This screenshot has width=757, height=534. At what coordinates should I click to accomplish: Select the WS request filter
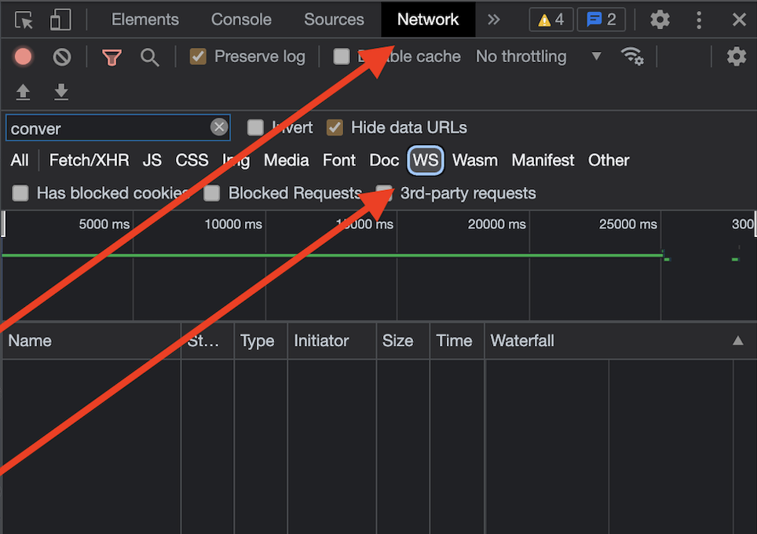426,160
